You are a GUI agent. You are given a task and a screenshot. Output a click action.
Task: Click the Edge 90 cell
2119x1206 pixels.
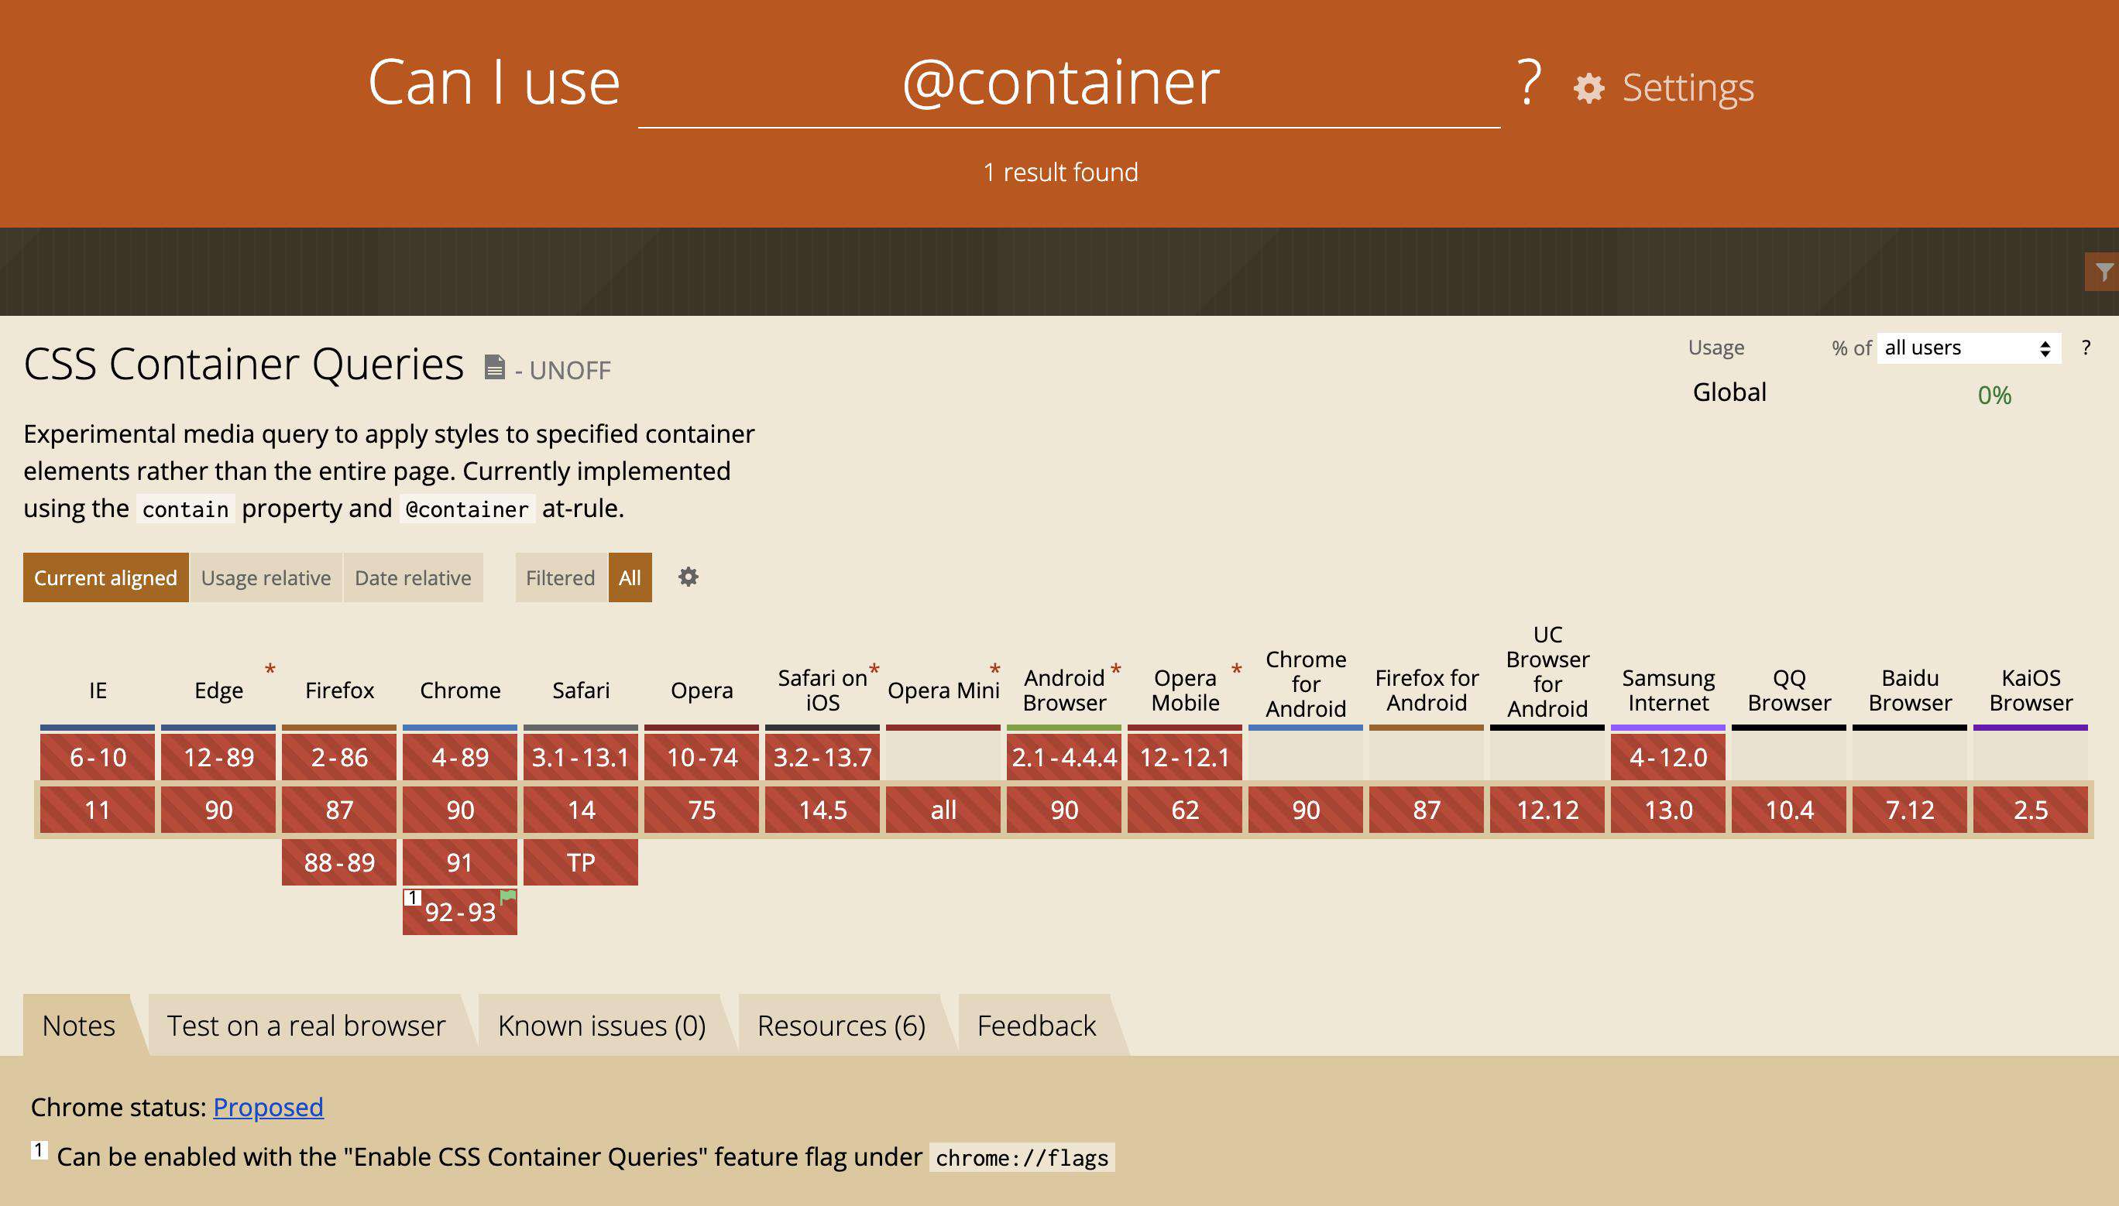coord(218,809)
